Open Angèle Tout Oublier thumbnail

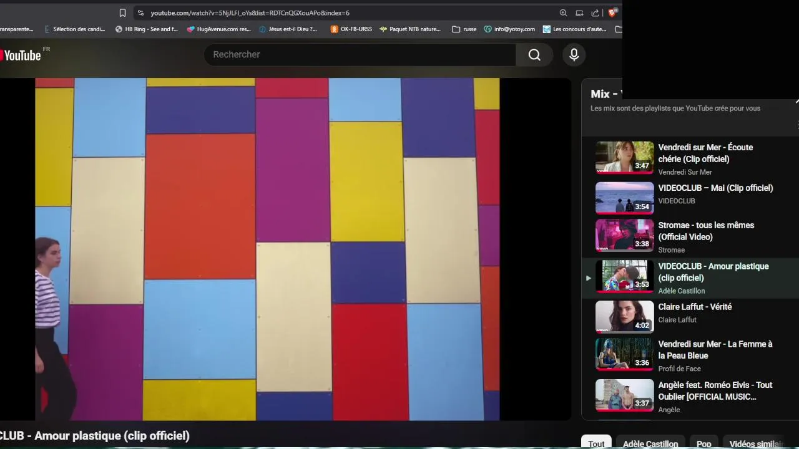(624, 396)
